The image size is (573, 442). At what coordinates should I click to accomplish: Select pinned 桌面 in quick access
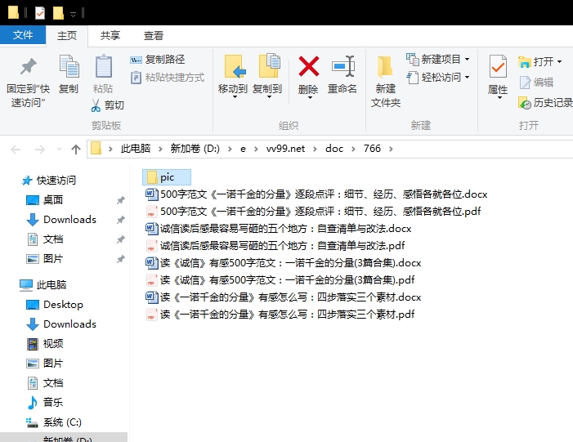coord(45,200)
